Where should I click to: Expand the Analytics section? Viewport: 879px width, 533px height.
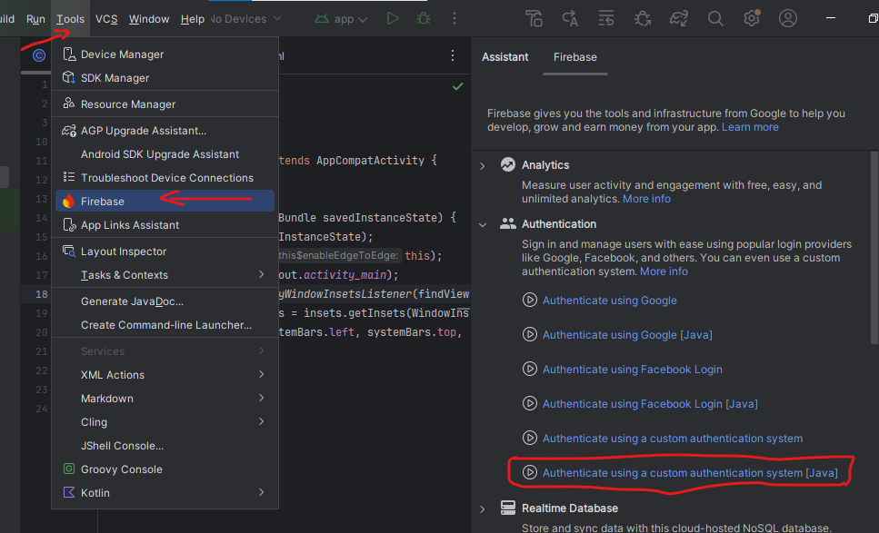tap(482, 164)
